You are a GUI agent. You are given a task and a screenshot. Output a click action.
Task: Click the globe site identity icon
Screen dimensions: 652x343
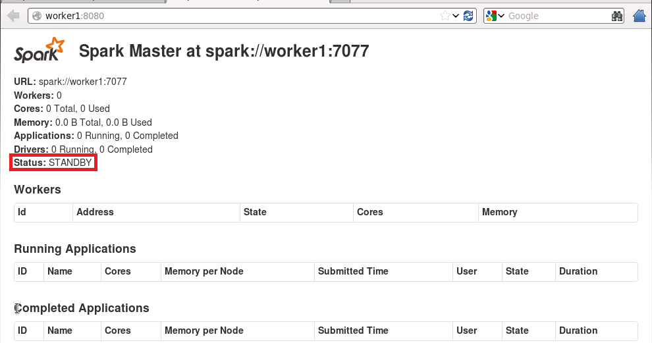(x=37, y=16)
